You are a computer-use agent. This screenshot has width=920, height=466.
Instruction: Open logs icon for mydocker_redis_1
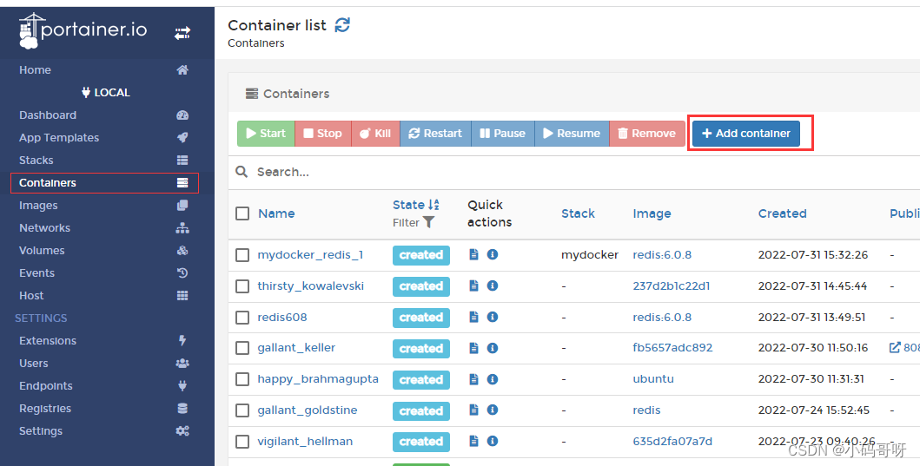[x=474, y=255]
